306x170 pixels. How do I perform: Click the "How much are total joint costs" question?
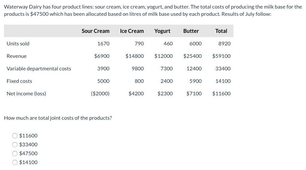58,118
